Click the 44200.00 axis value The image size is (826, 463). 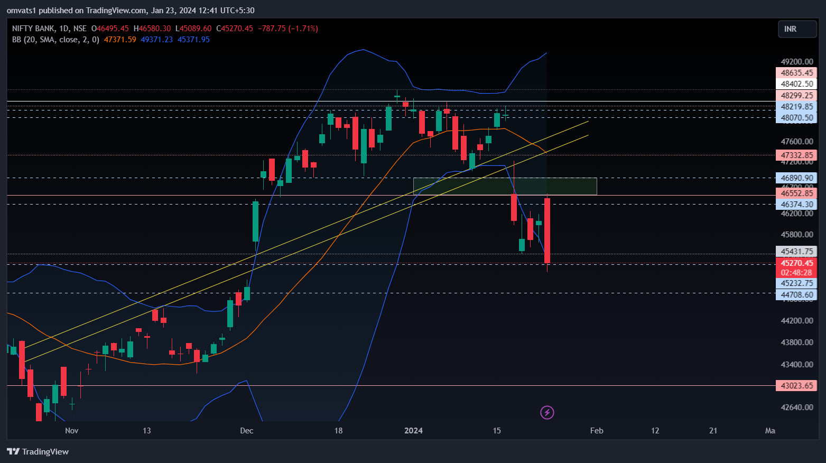797,321
